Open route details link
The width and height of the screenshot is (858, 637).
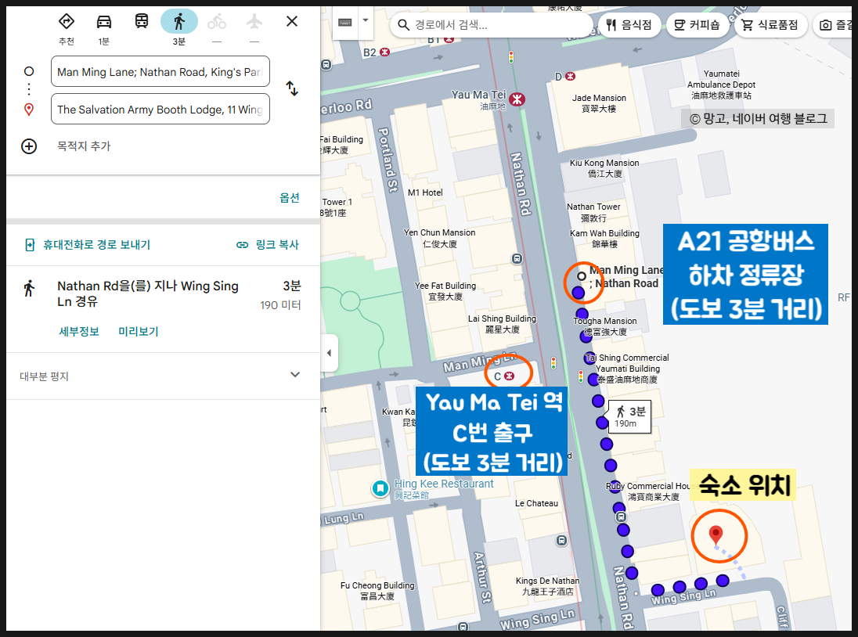tap(79, 331)
